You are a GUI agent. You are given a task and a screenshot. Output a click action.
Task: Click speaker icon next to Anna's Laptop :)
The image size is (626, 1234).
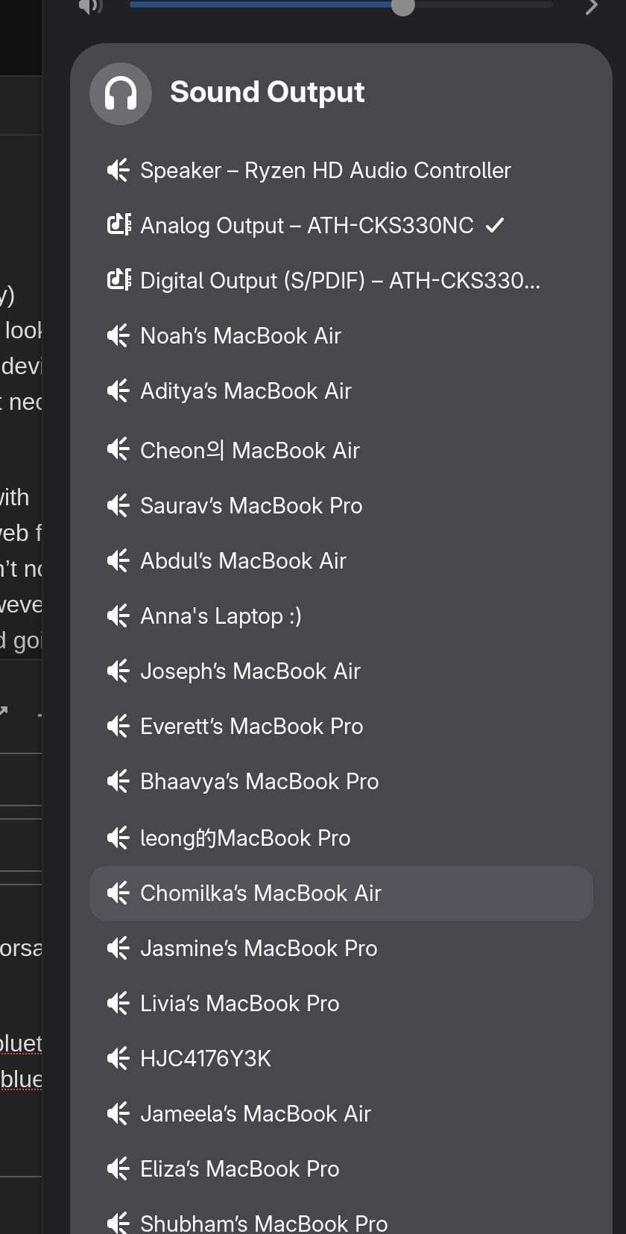[118, 616]
